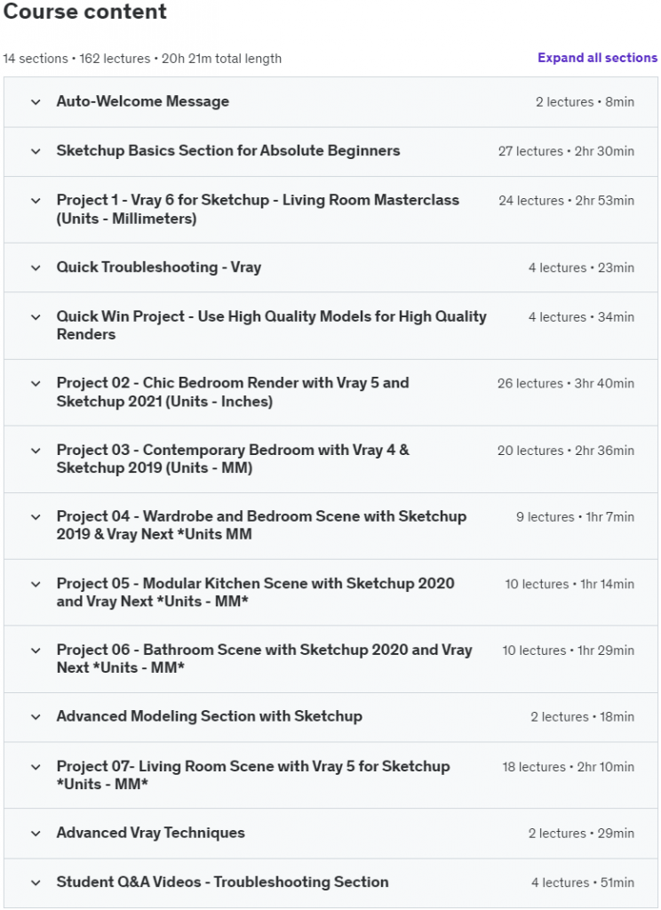
Task: Open chevron beside Project 07 Living Room Scene
Action: (36, 767)
